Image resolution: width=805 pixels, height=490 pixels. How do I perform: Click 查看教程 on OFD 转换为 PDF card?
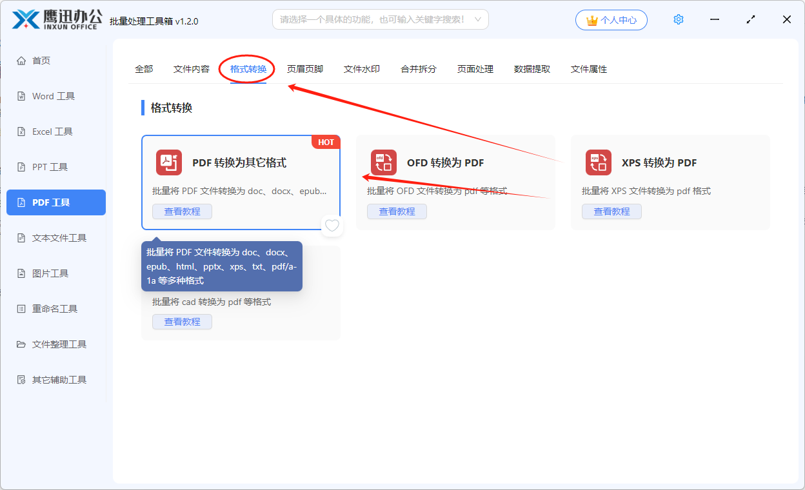(397, 211)
